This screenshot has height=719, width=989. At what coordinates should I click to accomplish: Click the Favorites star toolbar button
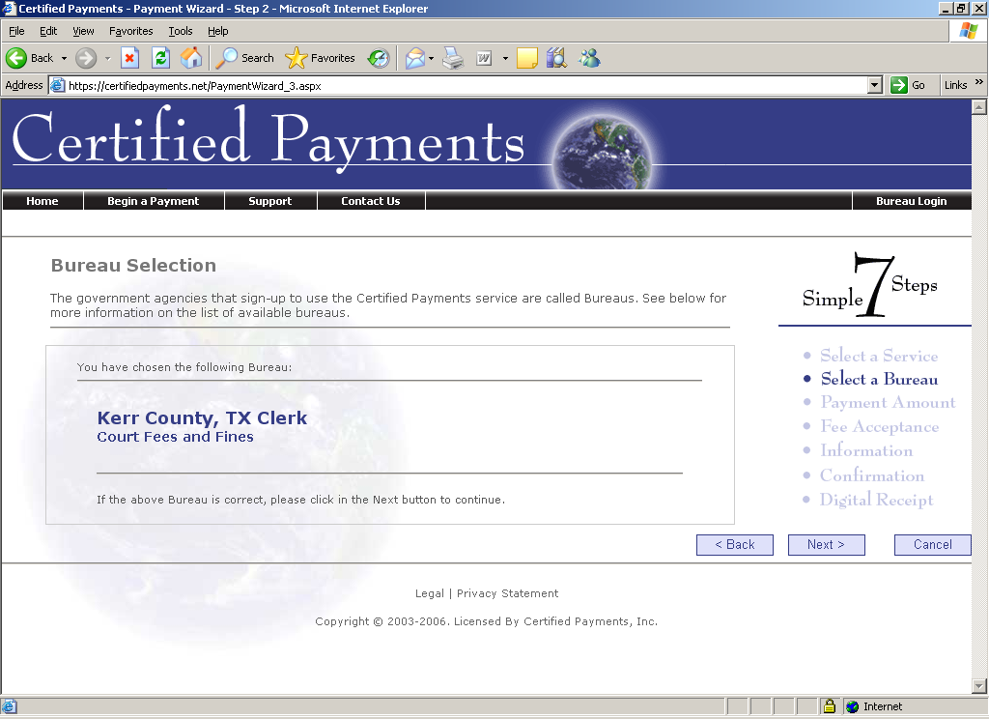321,58
